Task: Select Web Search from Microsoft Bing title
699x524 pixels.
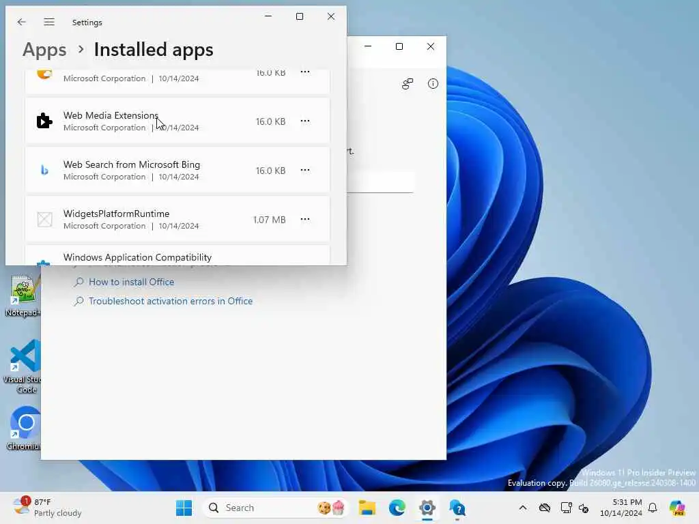Action: pyautogui.click(x=132, y=164)
